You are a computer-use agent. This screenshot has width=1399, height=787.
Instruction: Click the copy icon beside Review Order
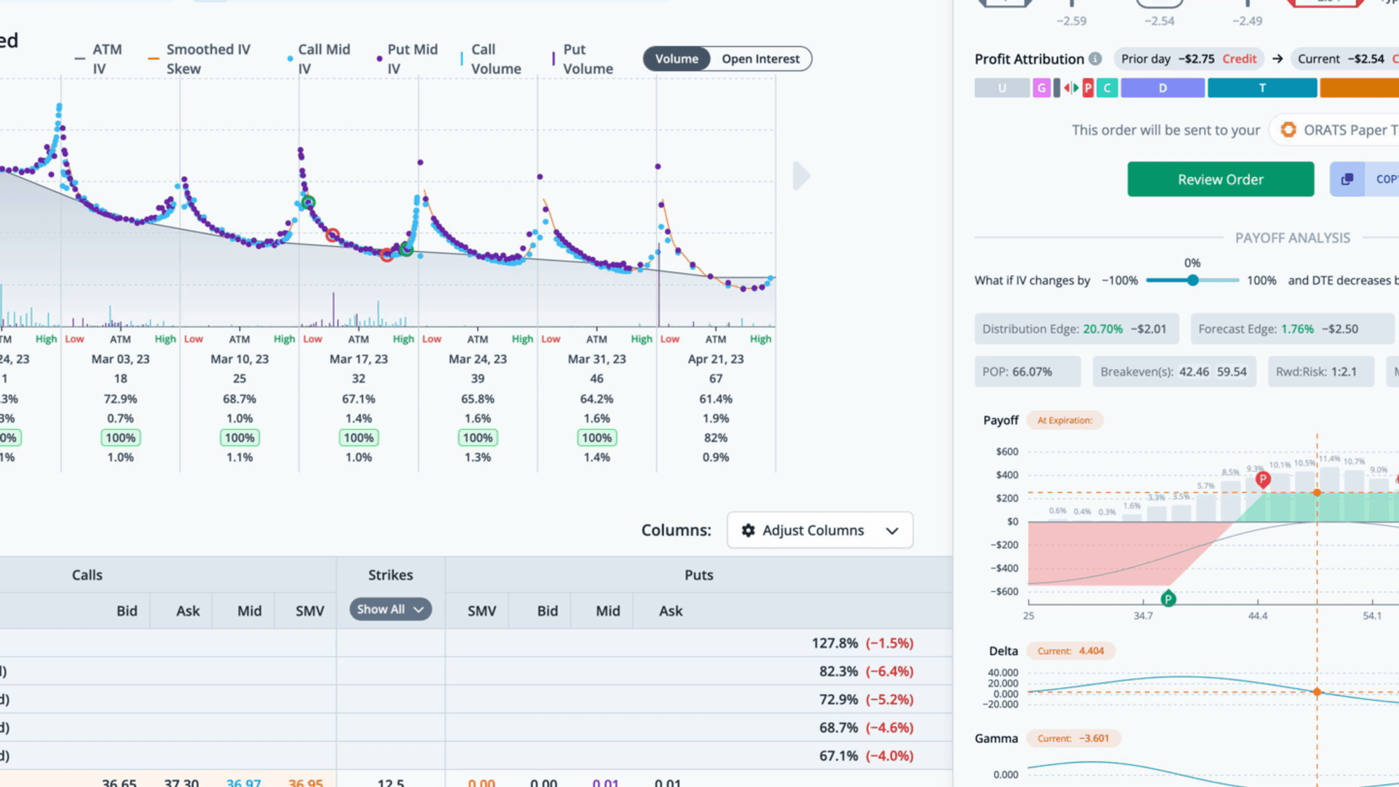click(1347, 179)
